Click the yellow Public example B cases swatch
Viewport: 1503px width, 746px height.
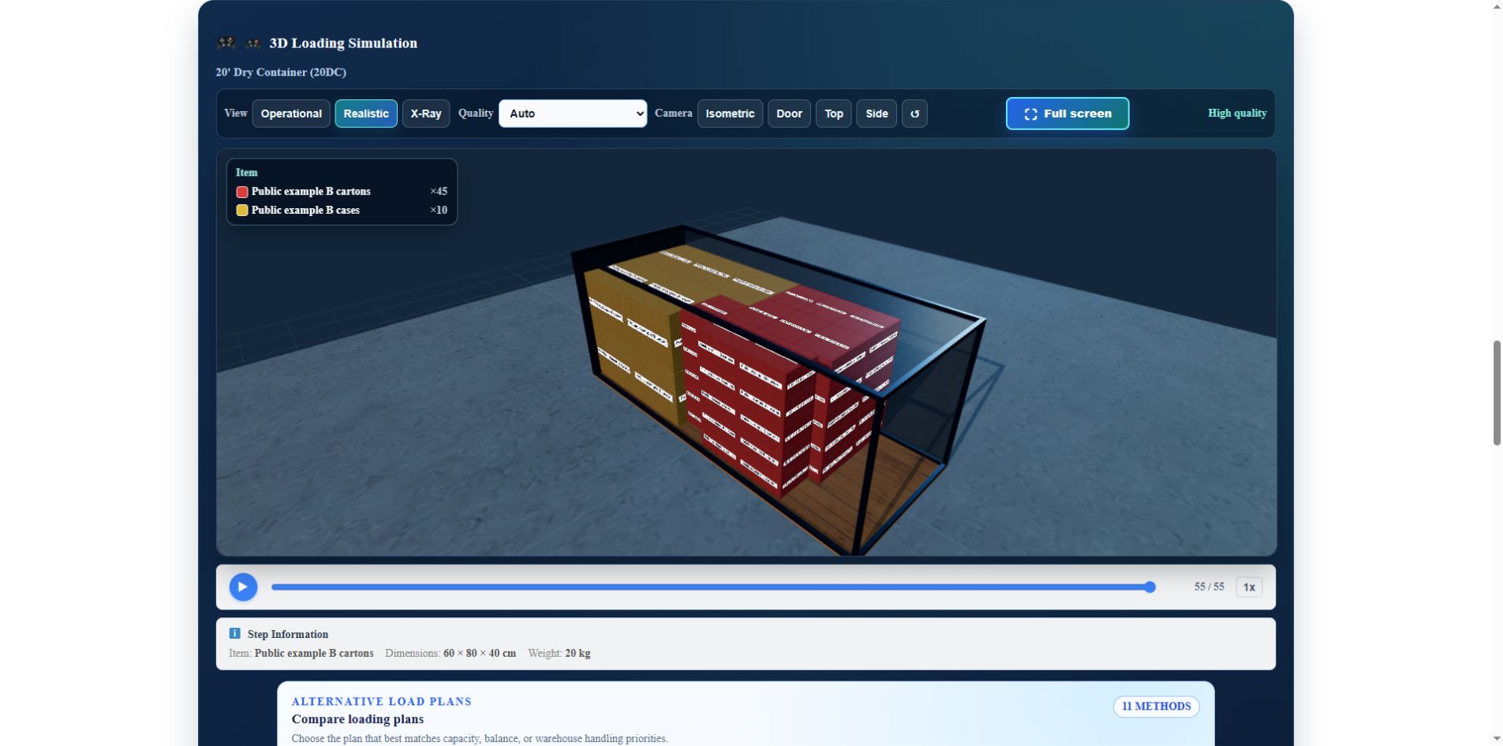[x=242, y=211]
